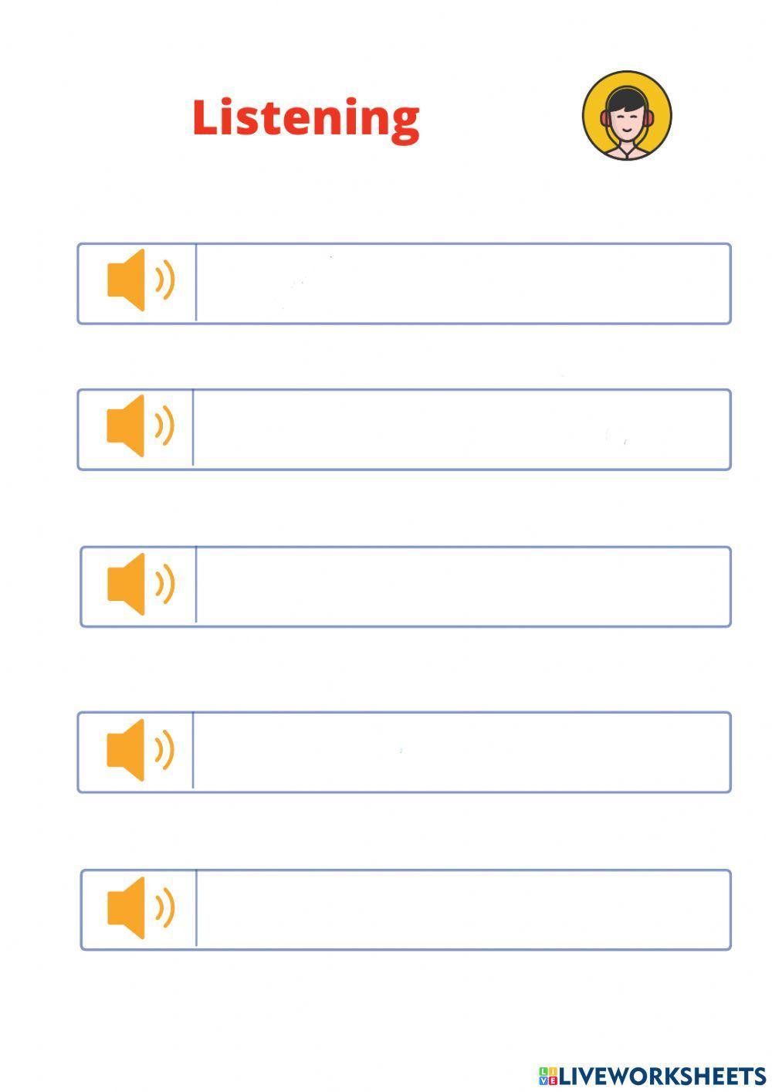Click the red "Listening" title
The width and height of the screenshot is (772, 1092).
(306, 118)
